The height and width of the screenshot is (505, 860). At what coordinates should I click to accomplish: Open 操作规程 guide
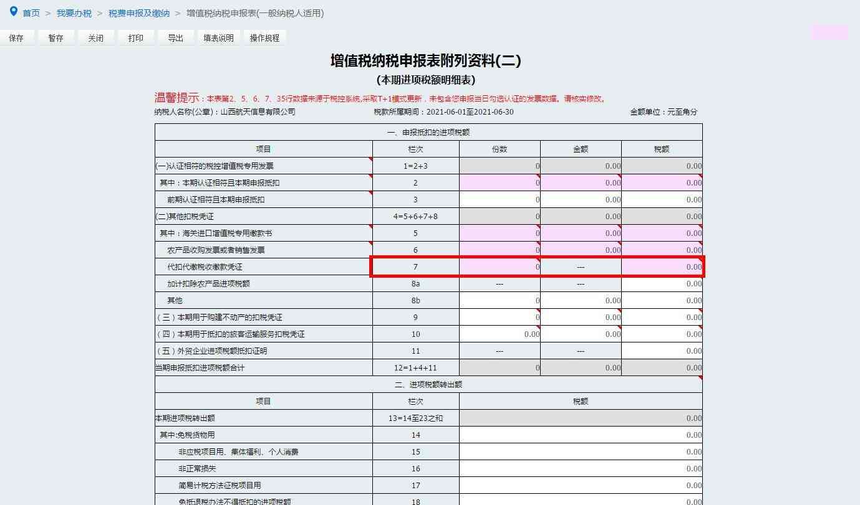click(x=264, y=38)
